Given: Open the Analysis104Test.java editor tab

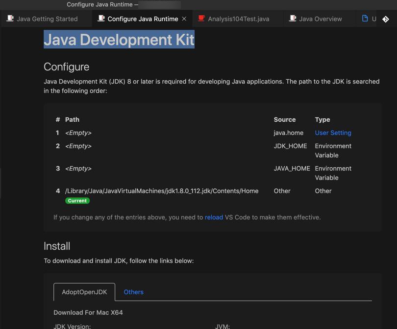Looking at the screenshot, I should coord(238,19).
